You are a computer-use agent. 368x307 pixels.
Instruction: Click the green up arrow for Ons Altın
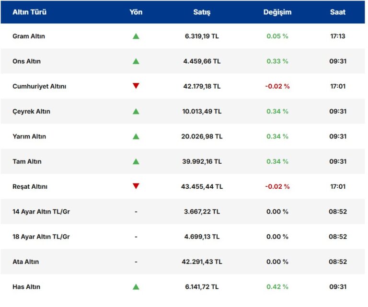tap(136, 61)
